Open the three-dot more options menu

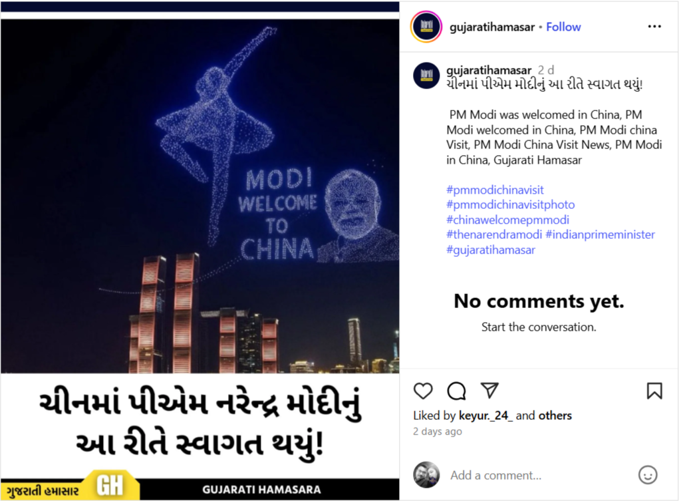[x=654, y=27]
